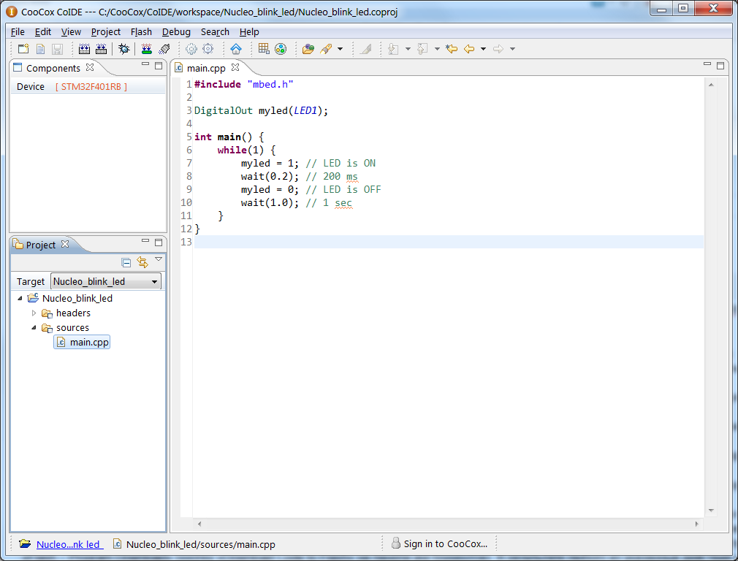Start debugging via the bug toolbar icon

coord(124,48)
